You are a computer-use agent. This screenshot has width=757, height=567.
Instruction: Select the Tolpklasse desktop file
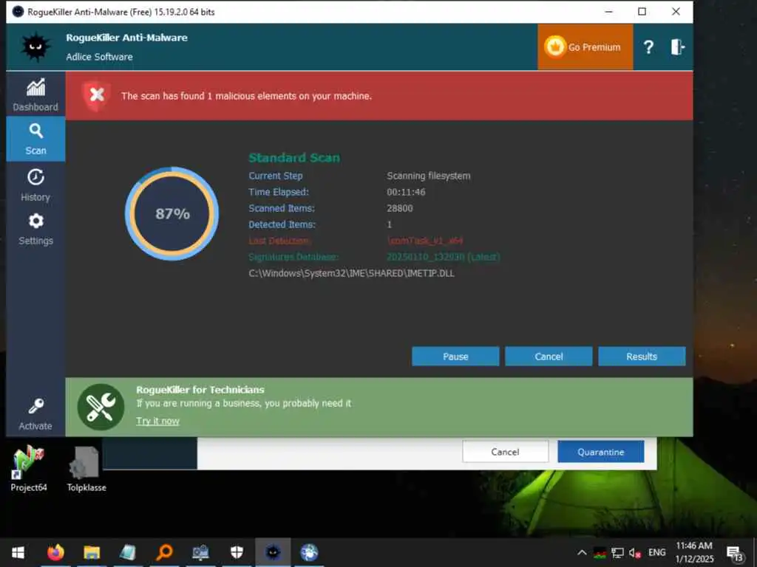coord(86,469)
